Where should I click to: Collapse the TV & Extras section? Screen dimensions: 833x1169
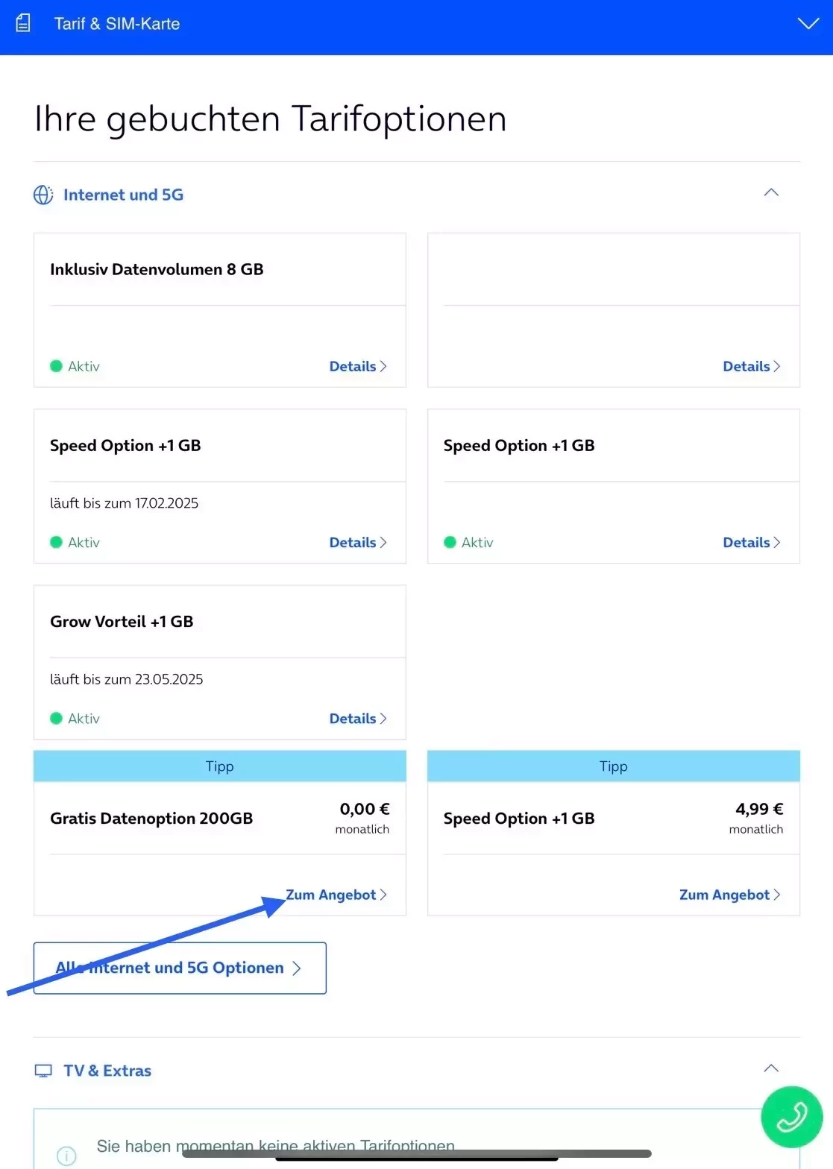771,1068
